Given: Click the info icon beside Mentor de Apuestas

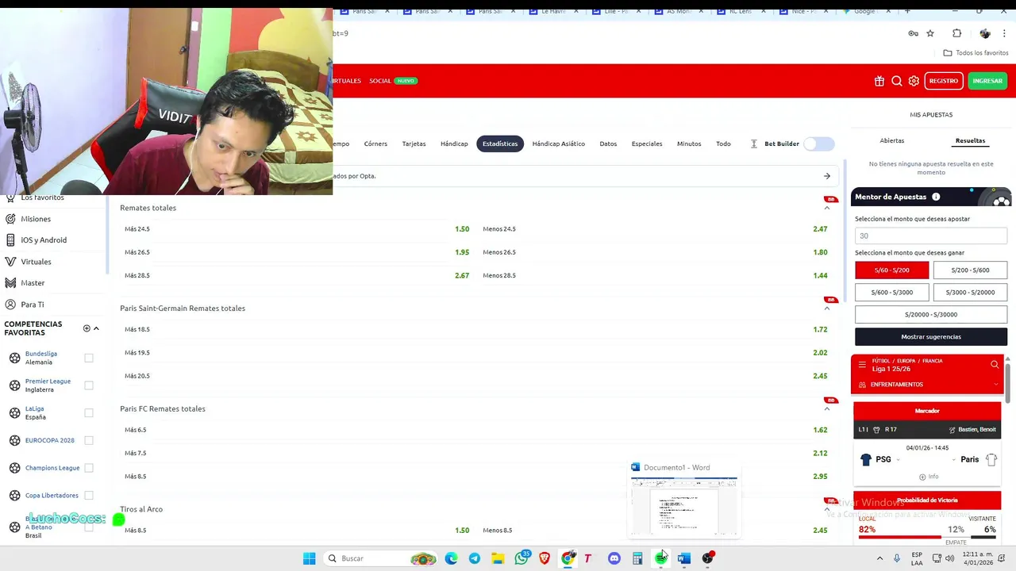Looking at the screenshot, I should point(936,197).
